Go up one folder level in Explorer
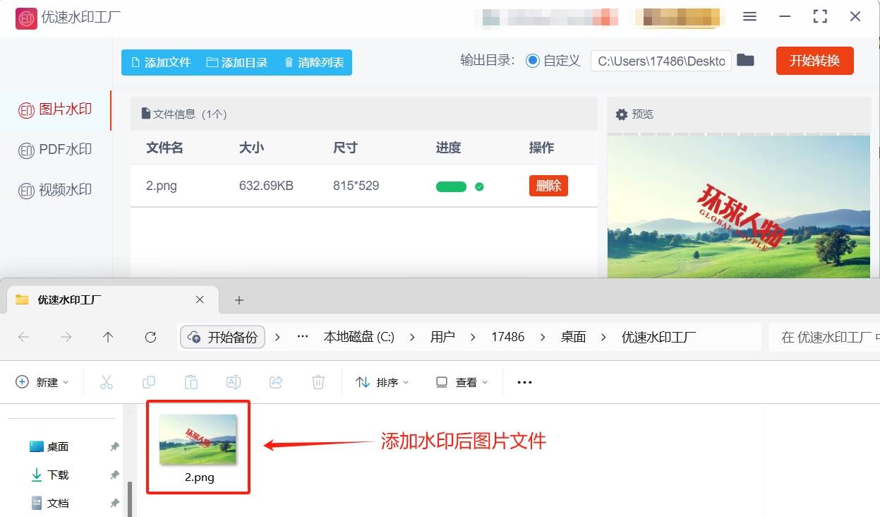The width and height of the screenshot is (880, 517). [x=108, y=338]
